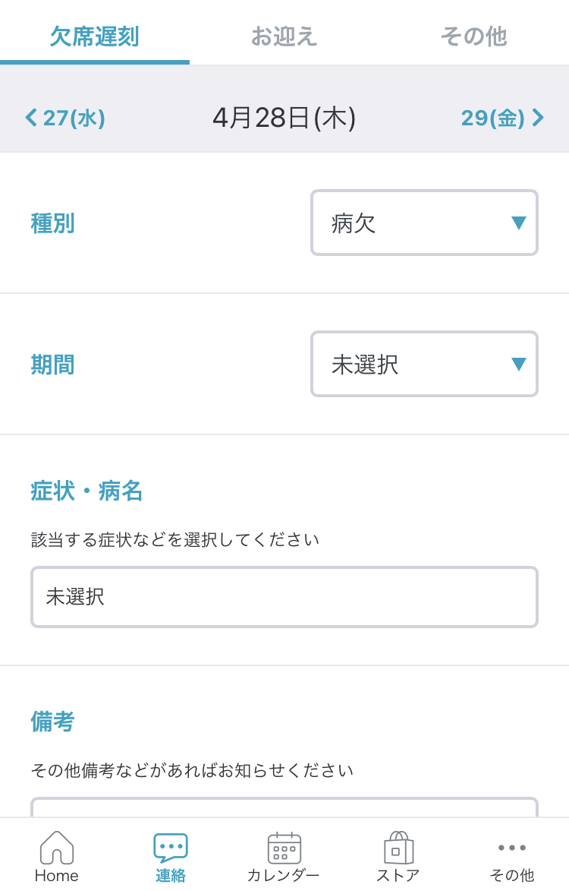Image resolution: width=569 pixels, height=891 pixels.
Task: Open the ストア shopping bag icon
Action: [x=398, y=847]
